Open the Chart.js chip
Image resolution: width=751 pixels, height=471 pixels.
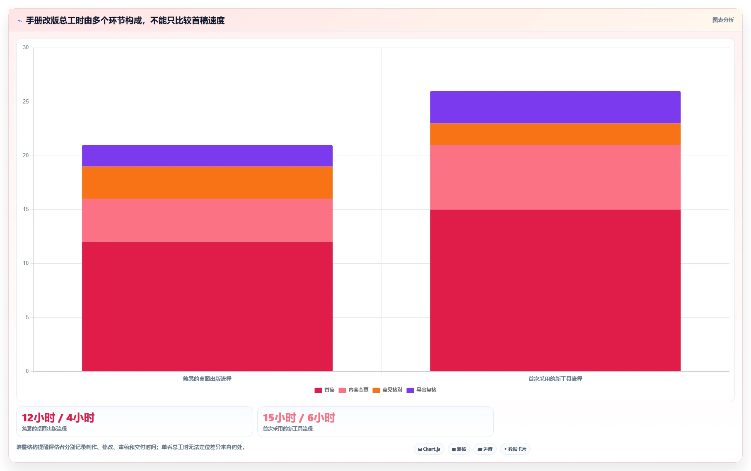click(x=429, y=449)
